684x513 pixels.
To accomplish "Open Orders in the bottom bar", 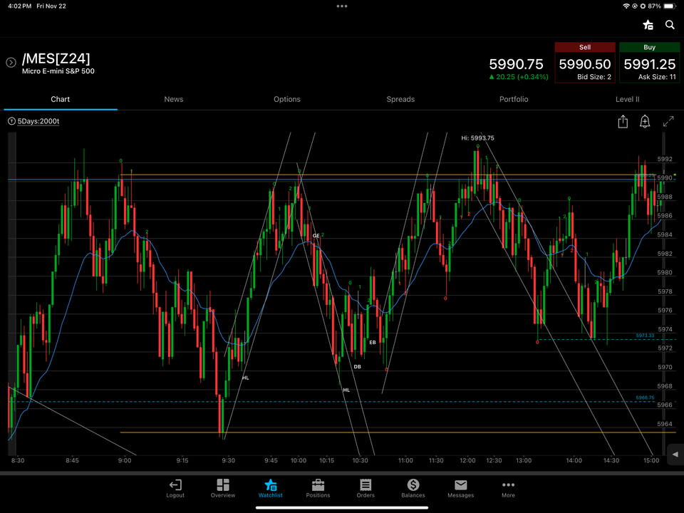I will (366, 489).
